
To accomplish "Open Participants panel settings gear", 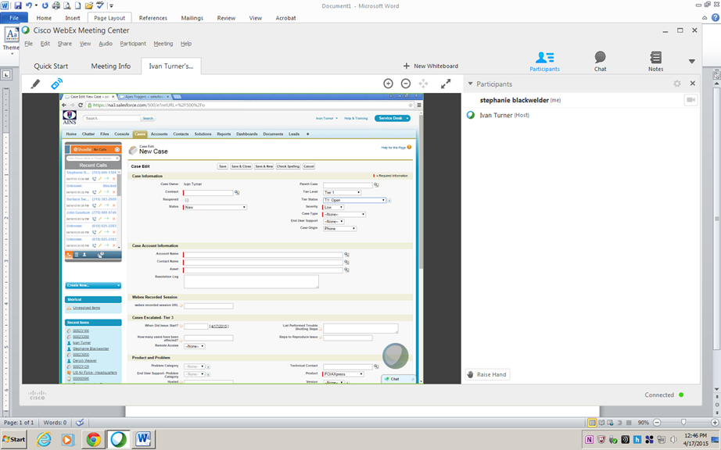I will (x=677, y=84).
